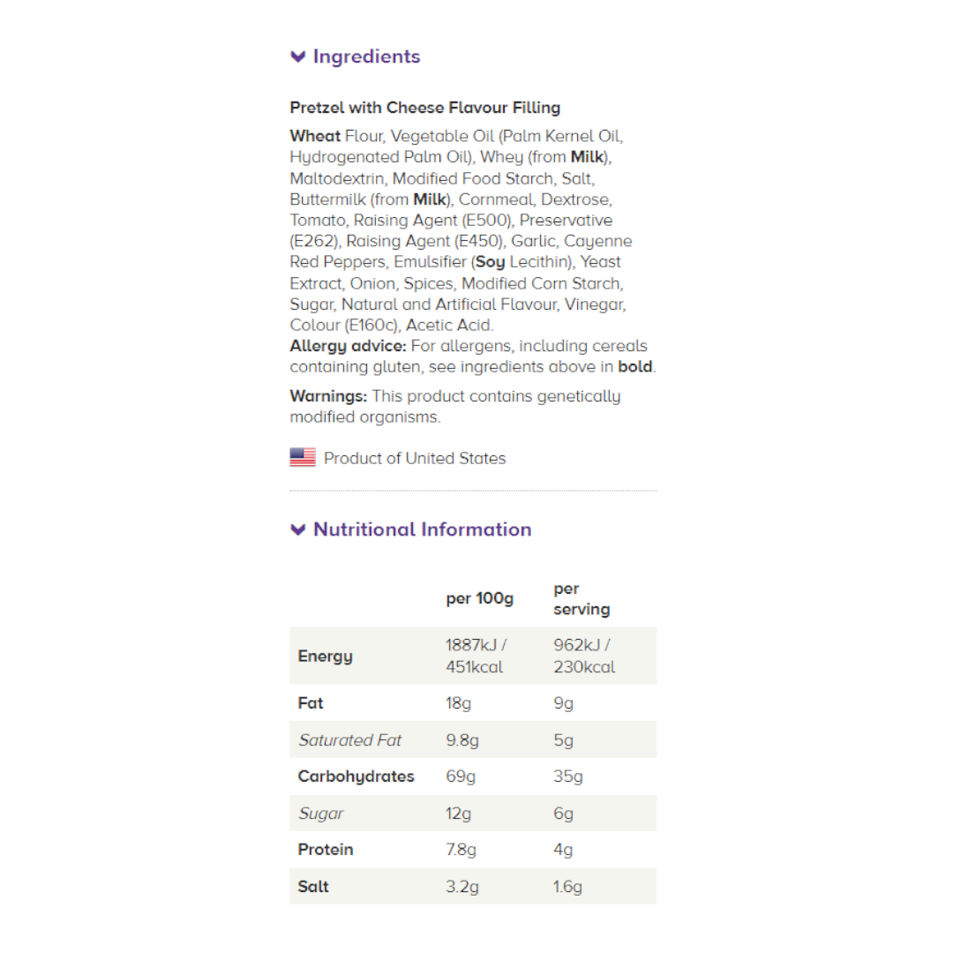Click the Allergy advice label
The image size is (953, 953).
(348, 346)
